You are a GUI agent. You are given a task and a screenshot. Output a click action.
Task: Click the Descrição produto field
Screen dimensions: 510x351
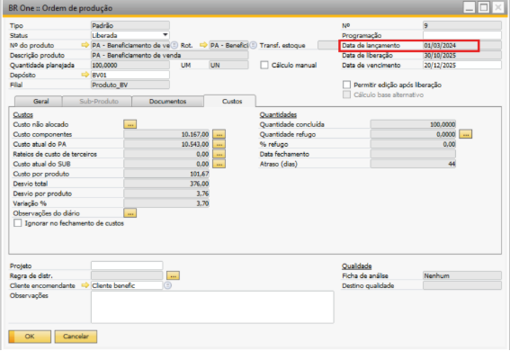tap(170, 55)
